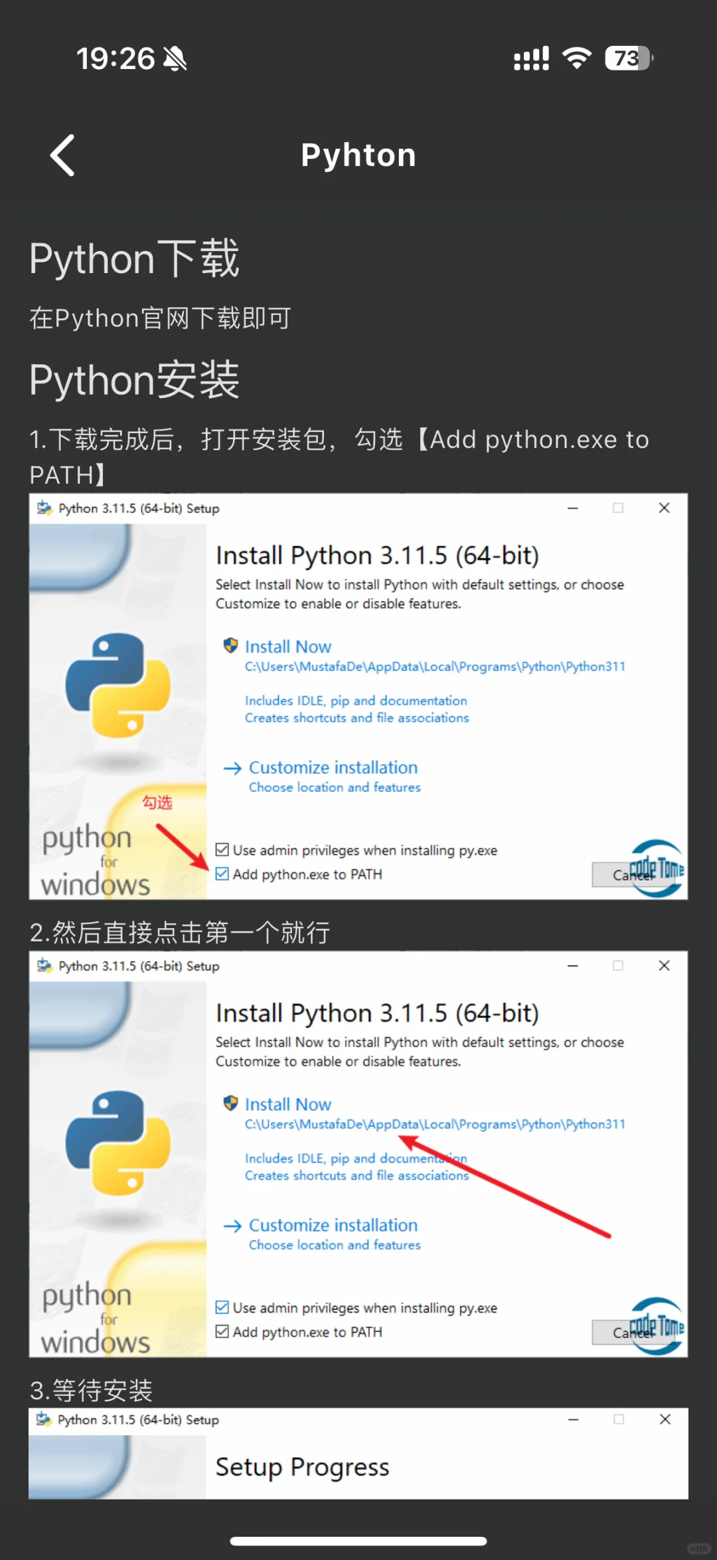Click Customize installation in second setup window
717x1560 pixels.
click(x=333, y=1225)
